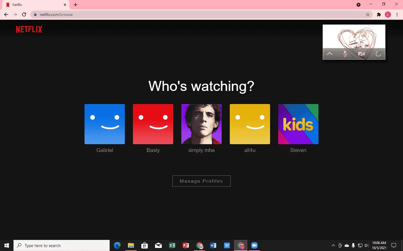Screen dimensions: 403x251
Task: Open WPS Office from the taskbar
Action: click(x=227, y=245)
